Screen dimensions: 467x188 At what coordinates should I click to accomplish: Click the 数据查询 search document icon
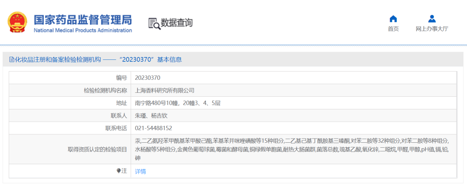154,23
